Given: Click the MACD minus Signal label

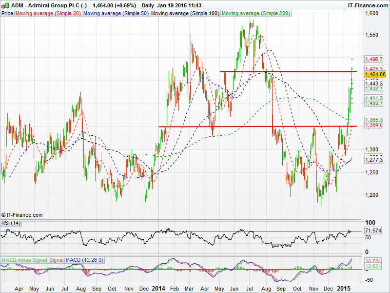Looking at the screenshot, I should click(24, 259).
